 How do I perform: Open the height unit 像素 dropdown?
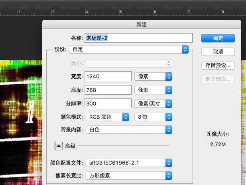pyautogui.click(x=153, y=90)
